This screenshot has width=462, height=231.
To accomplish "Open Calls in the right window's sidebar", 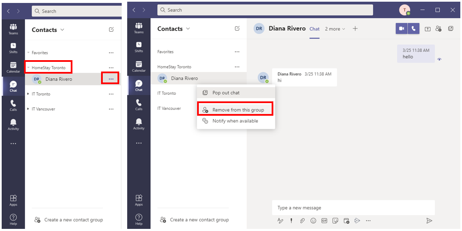I will [x=139, y=105].
